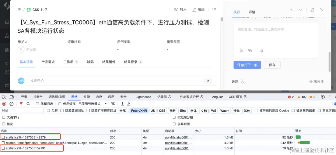Check 被屏蔽的响应 Cookie checkbox

pyautogui.click(x=256, y=111)
